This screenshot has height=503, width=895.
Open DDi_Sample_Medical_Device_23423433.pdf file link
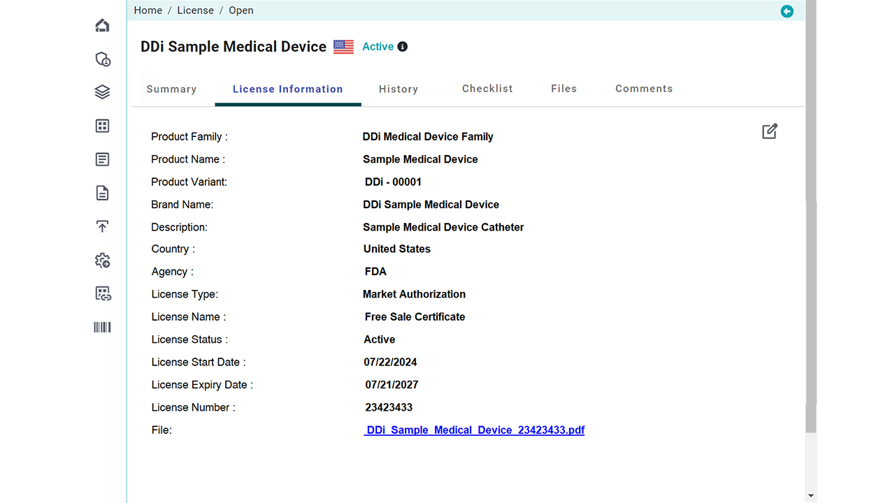tap(475, 430)
